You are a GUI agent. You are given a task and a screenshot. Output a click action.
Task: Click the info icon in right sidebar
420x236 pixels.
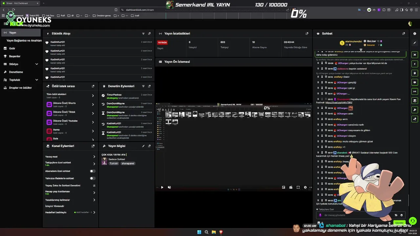click(x=415, y=33)
